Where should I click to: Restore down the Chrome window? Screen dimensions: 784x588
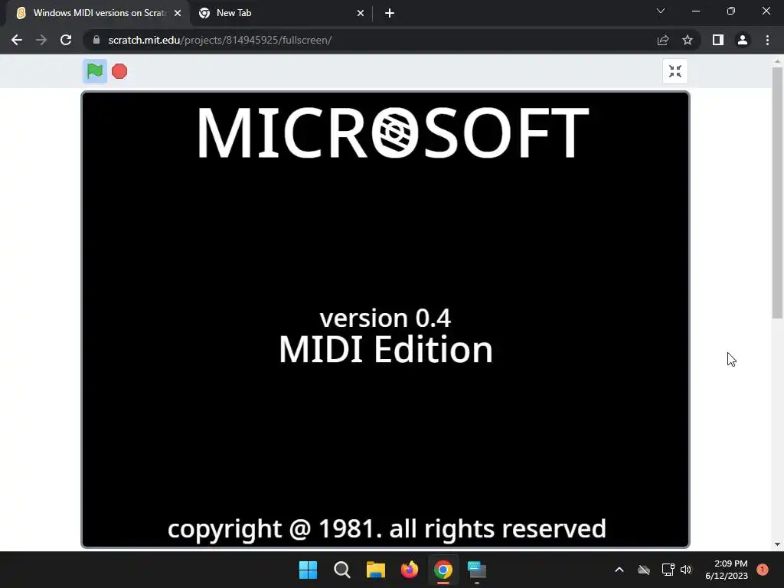[x=731, y=11]
